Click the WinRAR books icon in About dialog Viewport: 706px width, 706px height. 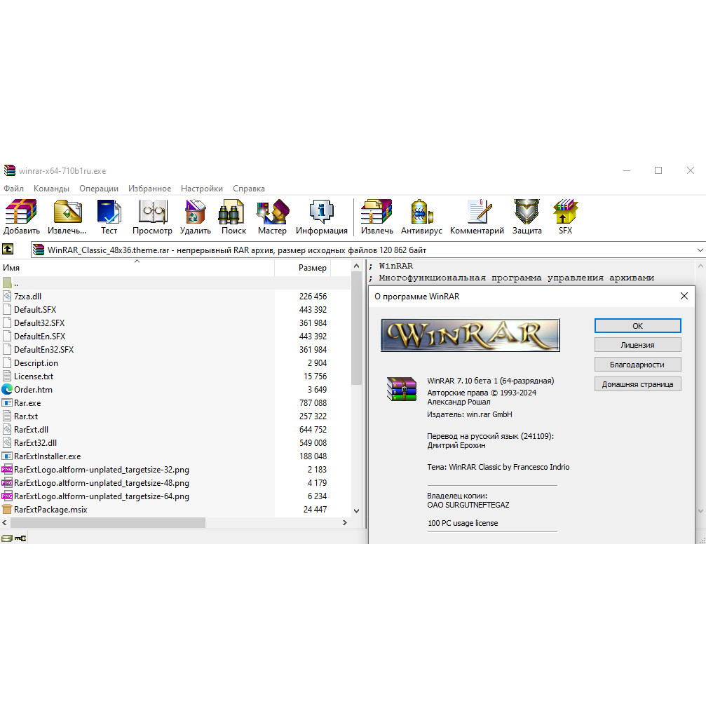pos(402,388)
